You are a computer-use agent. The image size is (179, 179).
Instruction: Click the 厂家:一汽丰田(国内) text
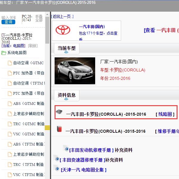click(x=119, y=62)
